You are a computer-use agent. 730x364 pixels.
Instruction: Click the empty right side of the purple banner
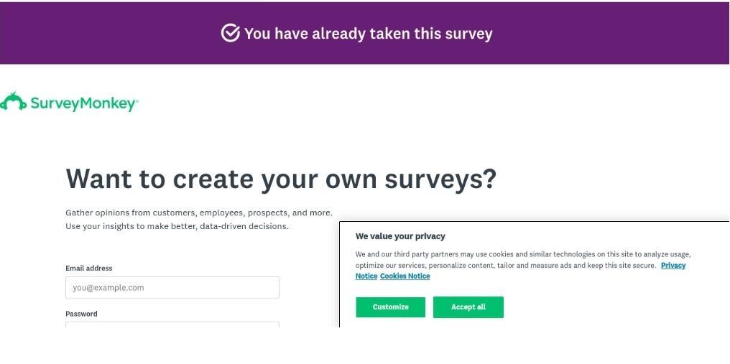[x=632, y=33]
